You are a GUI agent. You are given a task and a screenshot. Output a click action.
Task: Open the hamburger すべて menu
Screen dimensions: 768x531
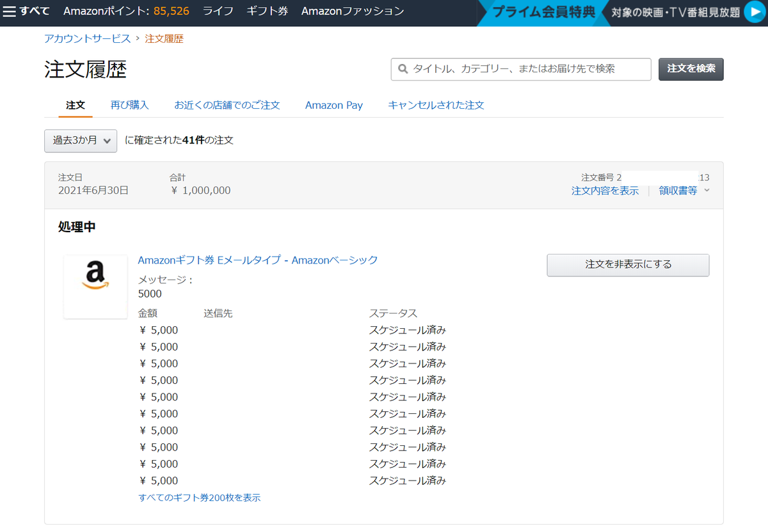[26, 12]
